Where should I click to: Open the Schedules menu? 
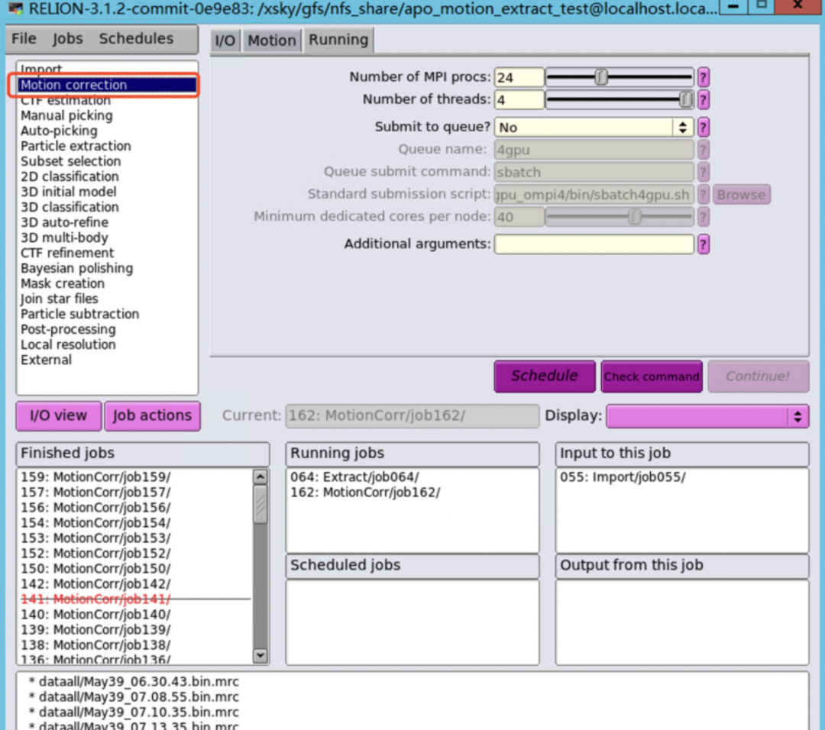(136, 39)
